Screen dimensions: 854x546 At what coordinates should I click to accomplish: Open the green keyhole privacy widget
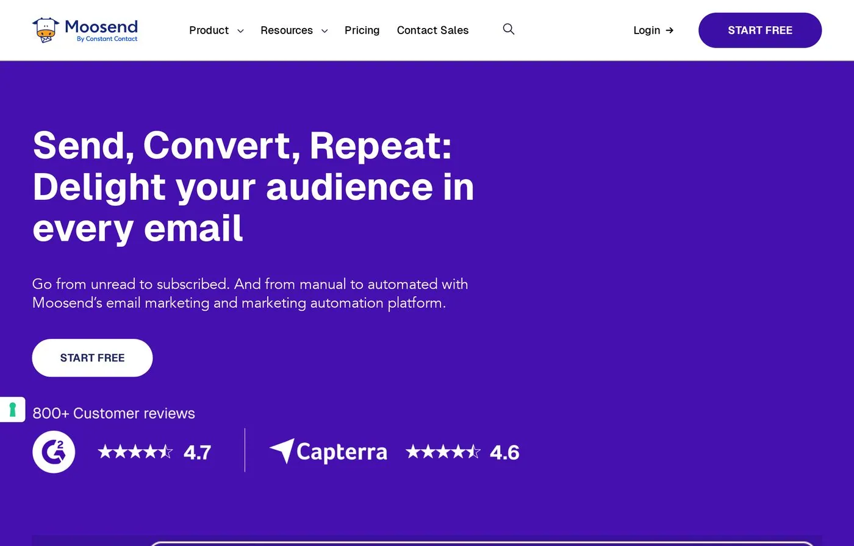tap(12, 409)
